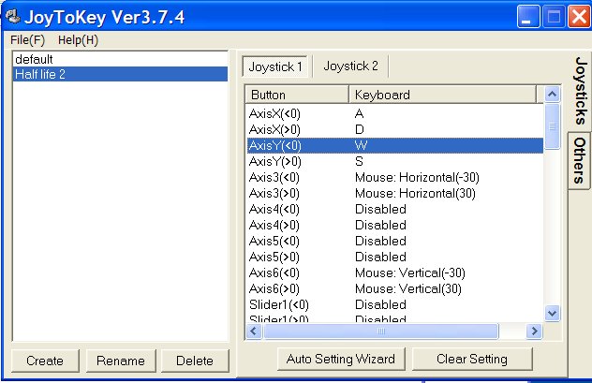592x383 pixels.
Task: Click the horizontal scrollbar left arrow
Action: [x=254, y=331]
